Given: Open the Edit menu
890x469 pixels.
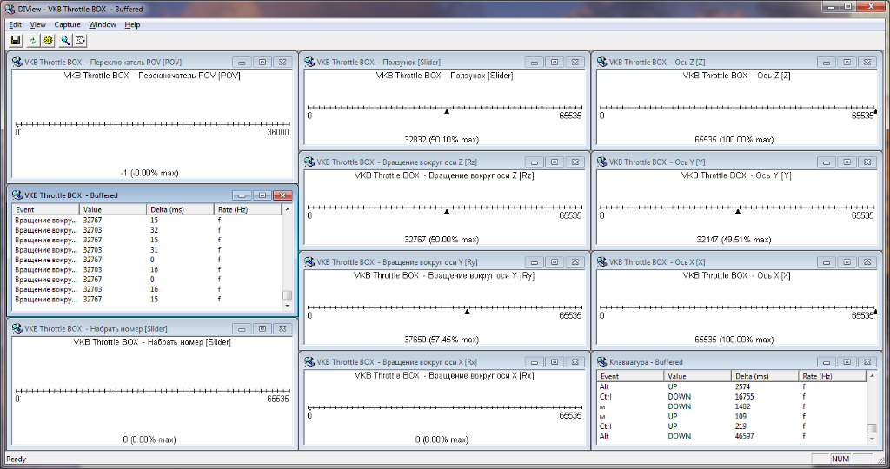Looking at the screenshot, I should click(x=16, y=24).
